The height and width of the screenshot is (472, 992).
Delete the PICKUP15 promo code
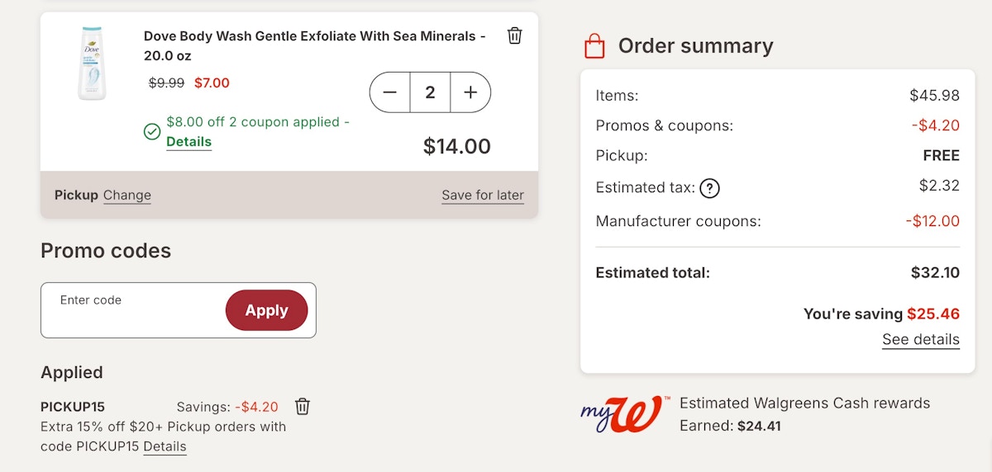(x=303, y=406)
